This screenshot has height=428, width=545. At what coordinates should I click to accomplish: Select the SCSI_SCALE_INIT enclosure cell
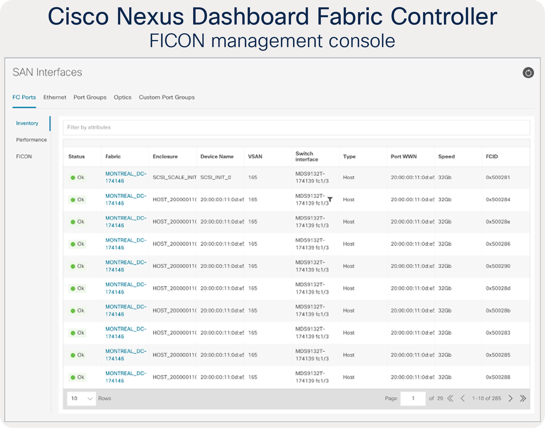point(175,177)
